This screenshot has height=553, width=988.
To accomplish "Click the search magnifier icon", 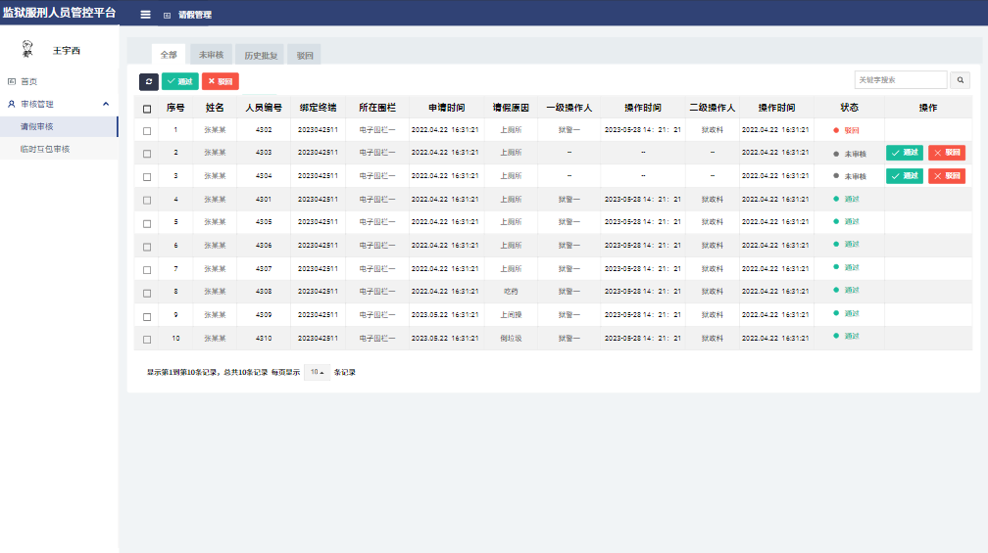I will 961,80.
